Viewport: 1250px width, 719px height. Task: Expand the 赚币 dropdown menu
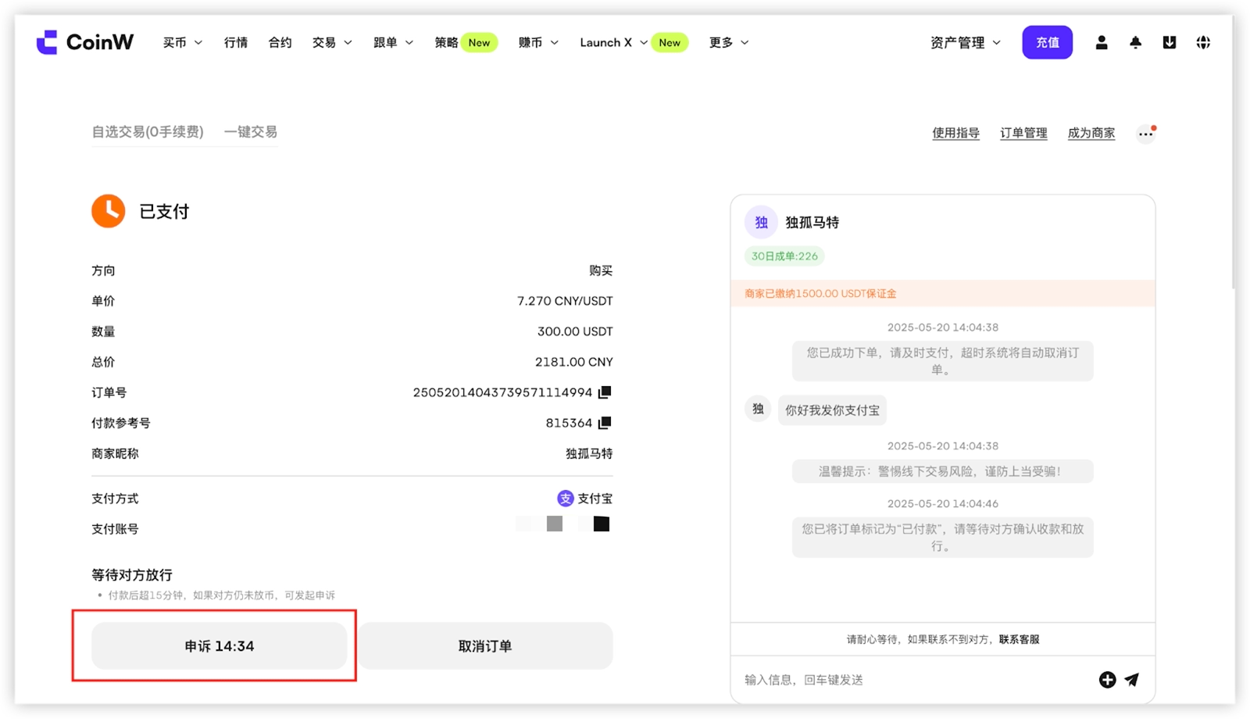[x=538, y=42]
